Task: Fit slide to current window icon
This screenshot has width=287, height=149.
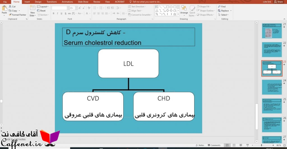Action: pyautogui.click(x=284, y=145)
